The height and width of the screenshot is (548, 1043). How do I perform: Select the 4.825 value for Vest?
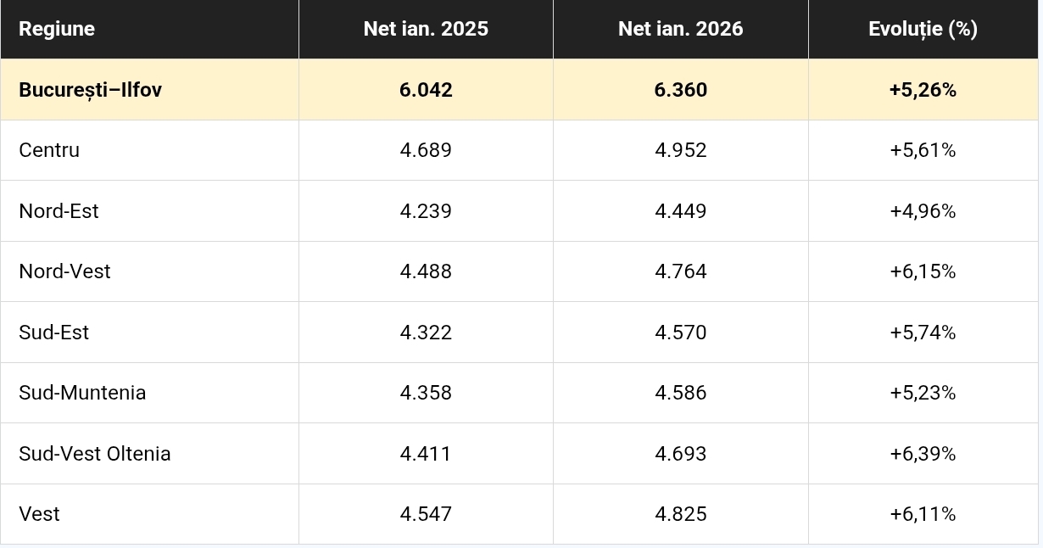tap(680, 514)
